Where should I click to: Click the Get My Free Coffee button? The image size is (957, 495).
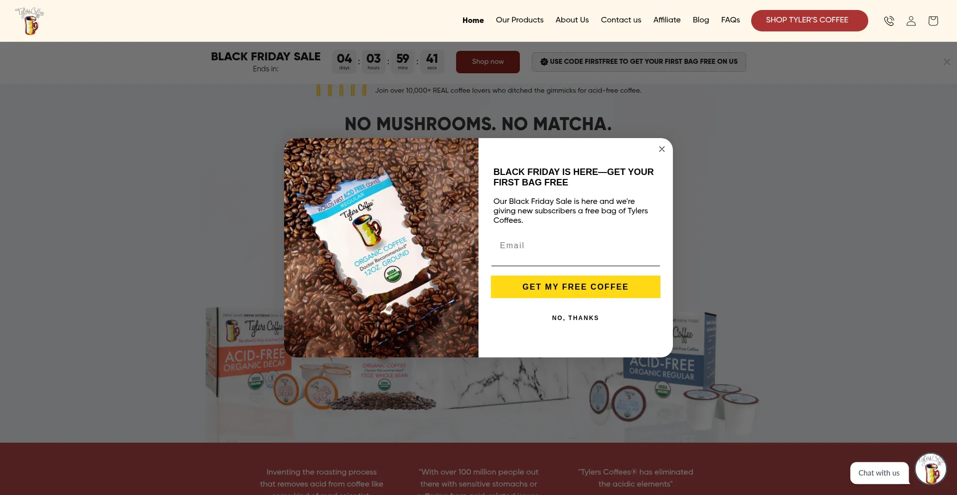pyautogui.click(x=576, y=287)
